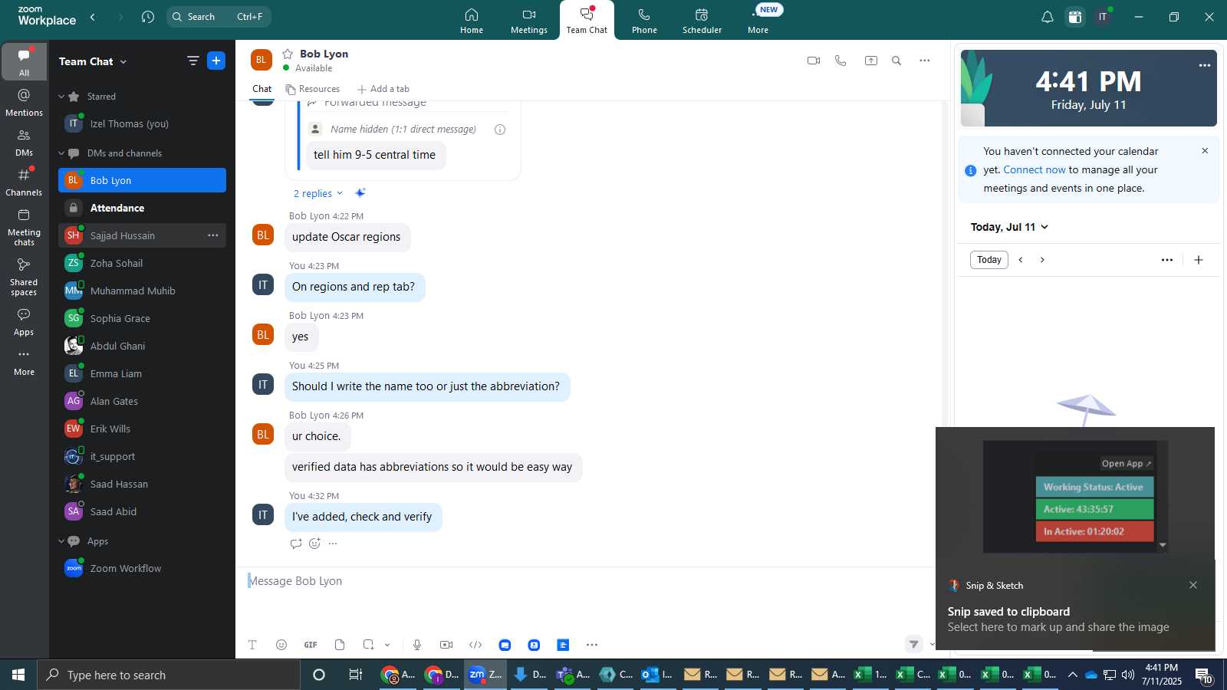Open the notifications bell
This screenshot has height=690, width=1227.
pos(1048,17)
